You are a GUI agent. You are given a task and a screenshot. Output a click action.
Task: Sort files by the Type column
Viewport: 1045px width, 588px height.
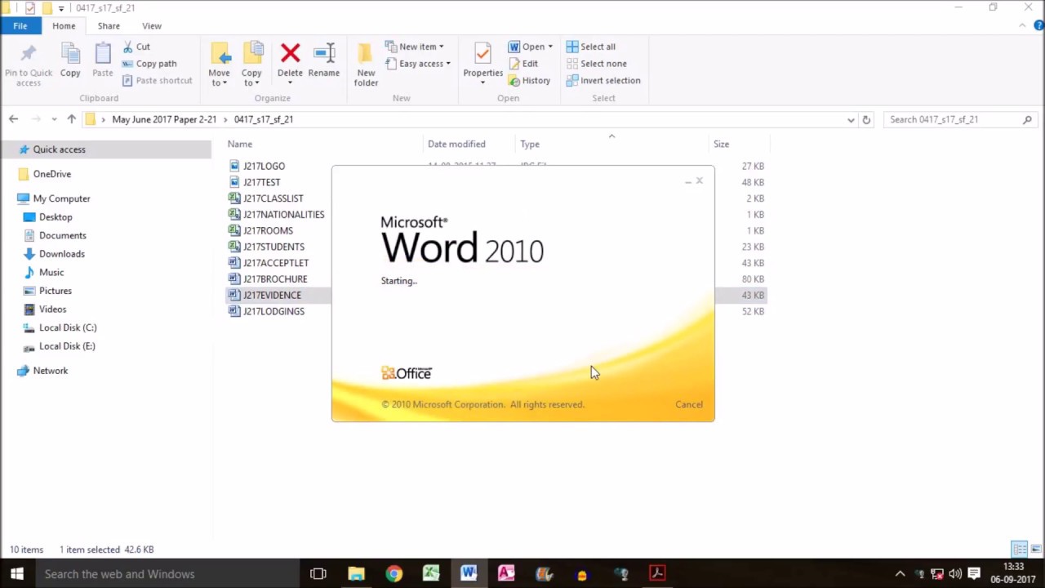[x=530, y=144]
